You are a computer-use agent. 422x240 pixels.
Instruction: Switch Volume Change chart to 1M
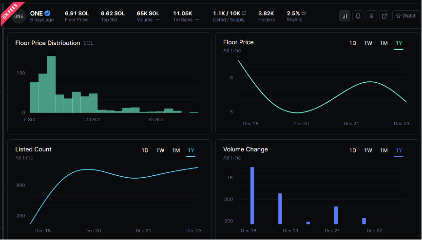pos(384,150)
